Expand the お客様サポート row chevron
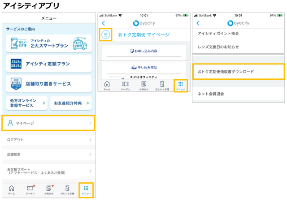Image resolution: width=287 pixels, height=202 pixels. coord(90,171)
